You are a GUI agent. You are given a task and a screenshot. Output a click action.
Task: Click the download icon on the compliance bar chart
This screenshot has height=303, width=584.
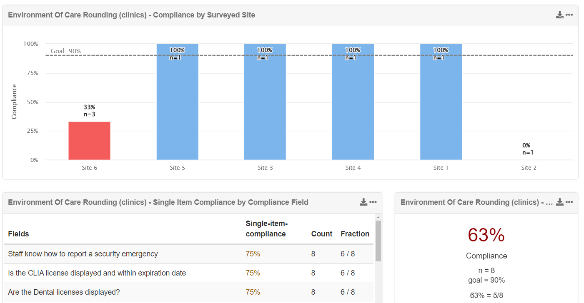tap(559, 15)
